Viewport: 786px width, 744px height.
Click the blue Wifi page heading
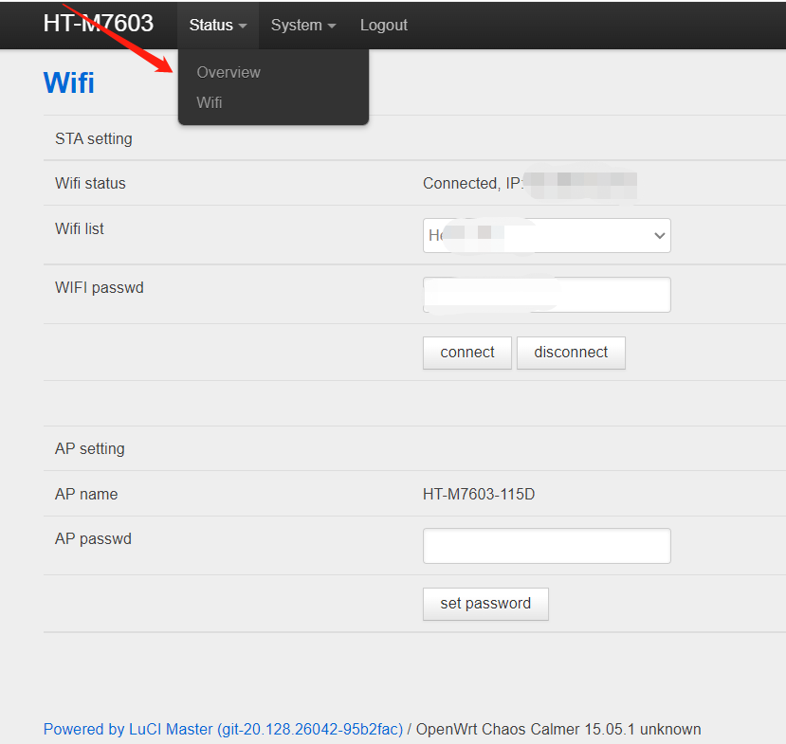coord(69,82)
